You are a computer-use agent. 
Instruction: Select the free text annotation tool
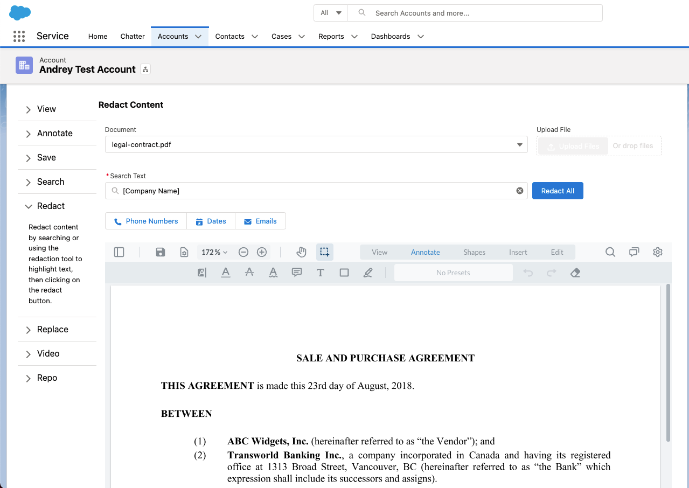321,273
